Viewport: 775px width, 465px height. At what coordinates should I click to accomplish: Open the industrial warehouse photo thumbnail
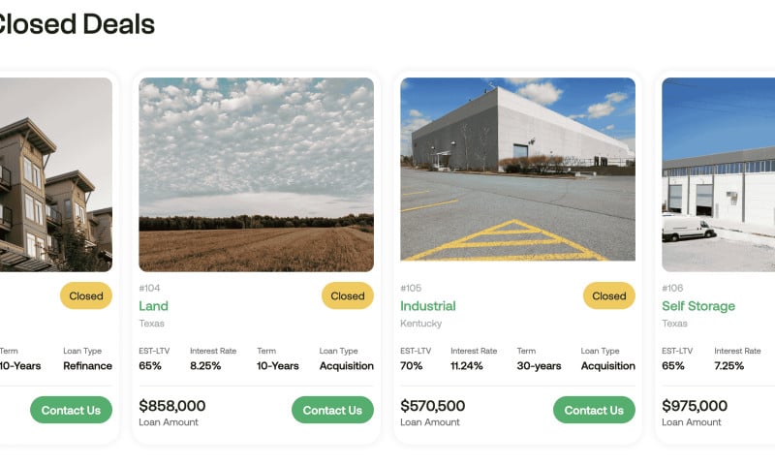[x=517, y=169]
